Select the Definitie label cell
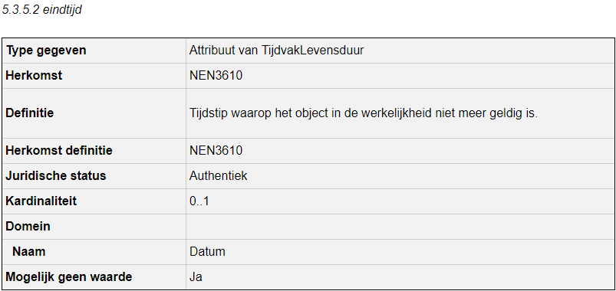 [x=94, y=113]
